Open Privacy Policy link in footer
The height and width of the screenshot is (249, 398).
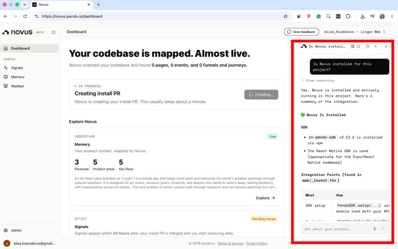pos(257,244)
